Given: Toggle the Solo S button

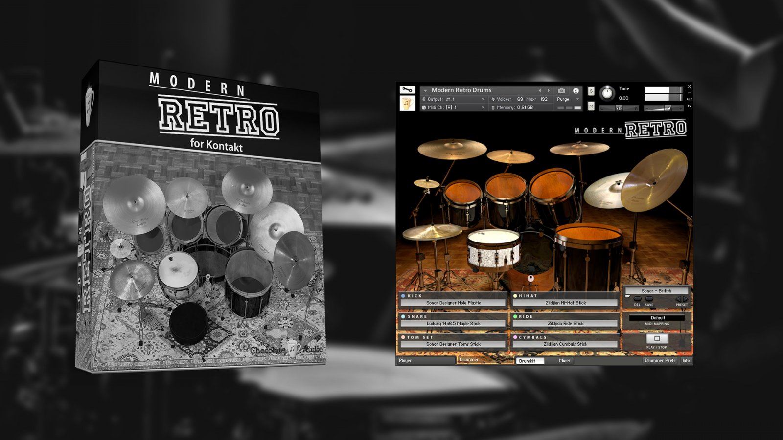Looking at the screenshot, I should pyautogui.click(x=591, y=91).
